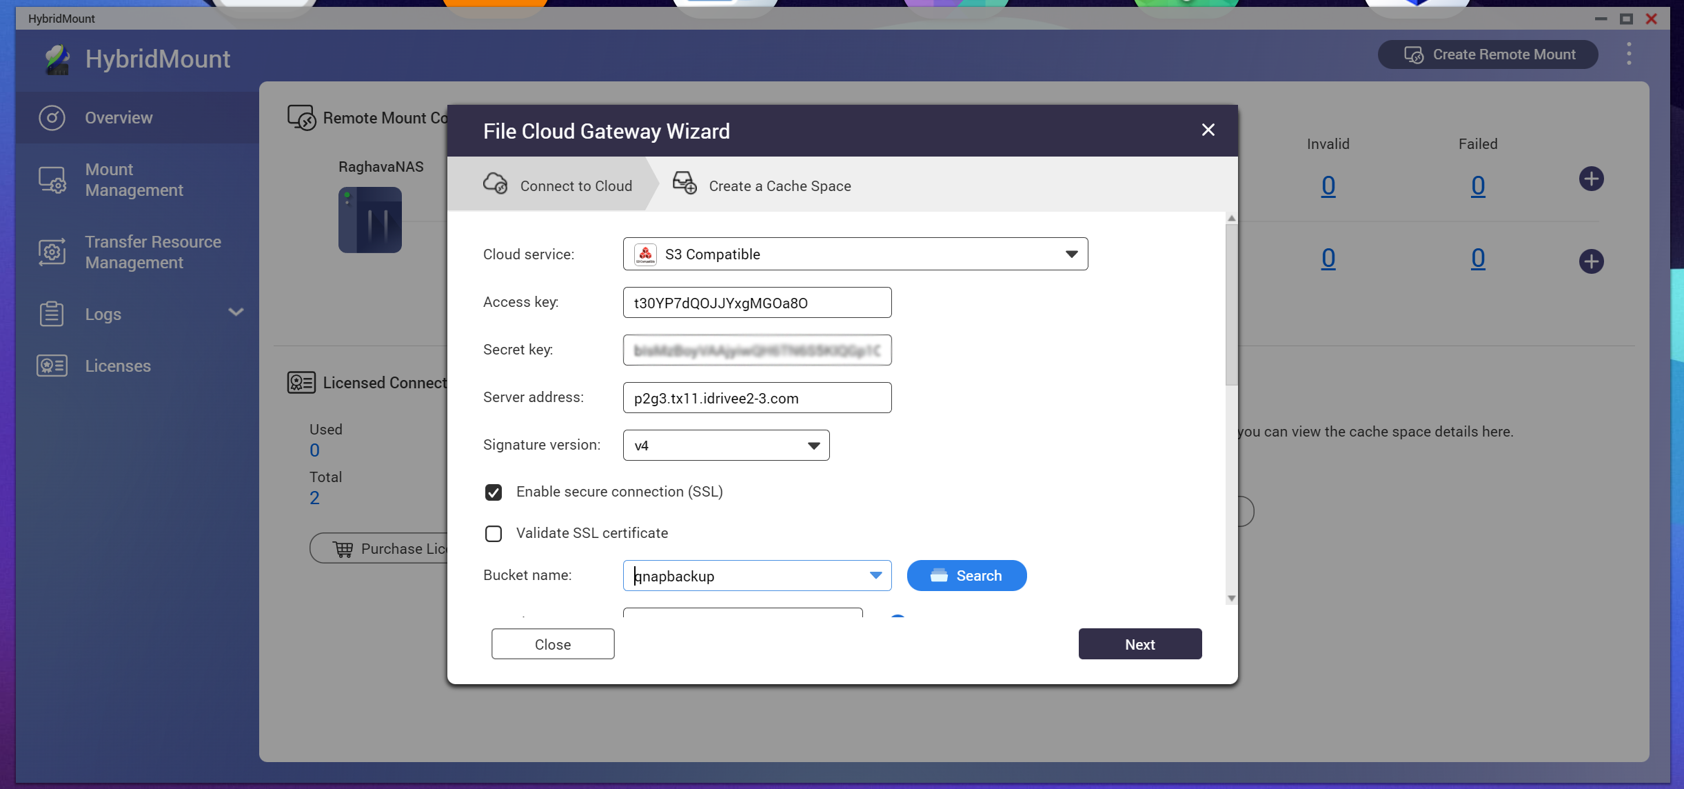The width and height of the screenshot is (1684, 789).
Task: Click into the Access key field
Action: [x=757, y=303]
